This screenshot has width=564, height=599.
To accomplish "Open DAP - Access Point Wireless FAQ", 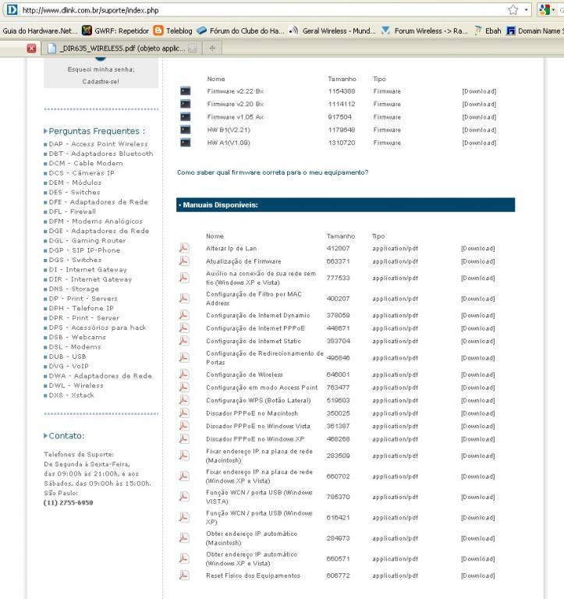I will pos(98,144).
